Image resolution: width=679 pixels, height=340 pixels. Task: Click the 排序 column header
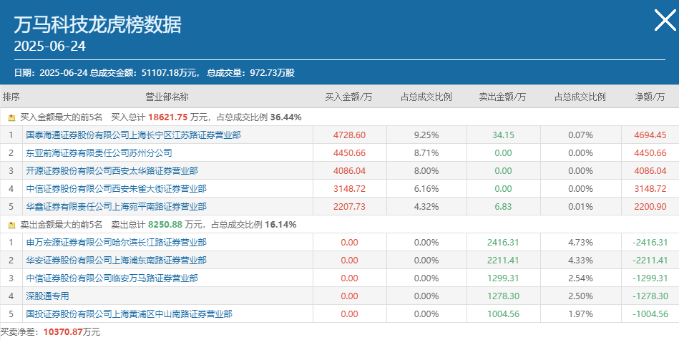11,97
